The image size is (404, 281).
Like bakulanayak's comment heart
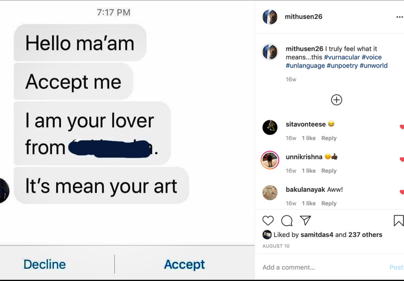point(402,192)
